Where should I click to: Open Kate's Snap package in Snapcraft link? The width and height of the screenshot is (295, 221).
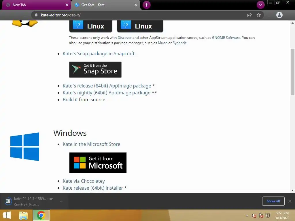(99, 54)
